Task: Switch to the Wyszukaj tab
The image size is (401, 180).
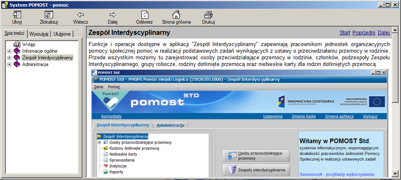Action: pos(39,34)
